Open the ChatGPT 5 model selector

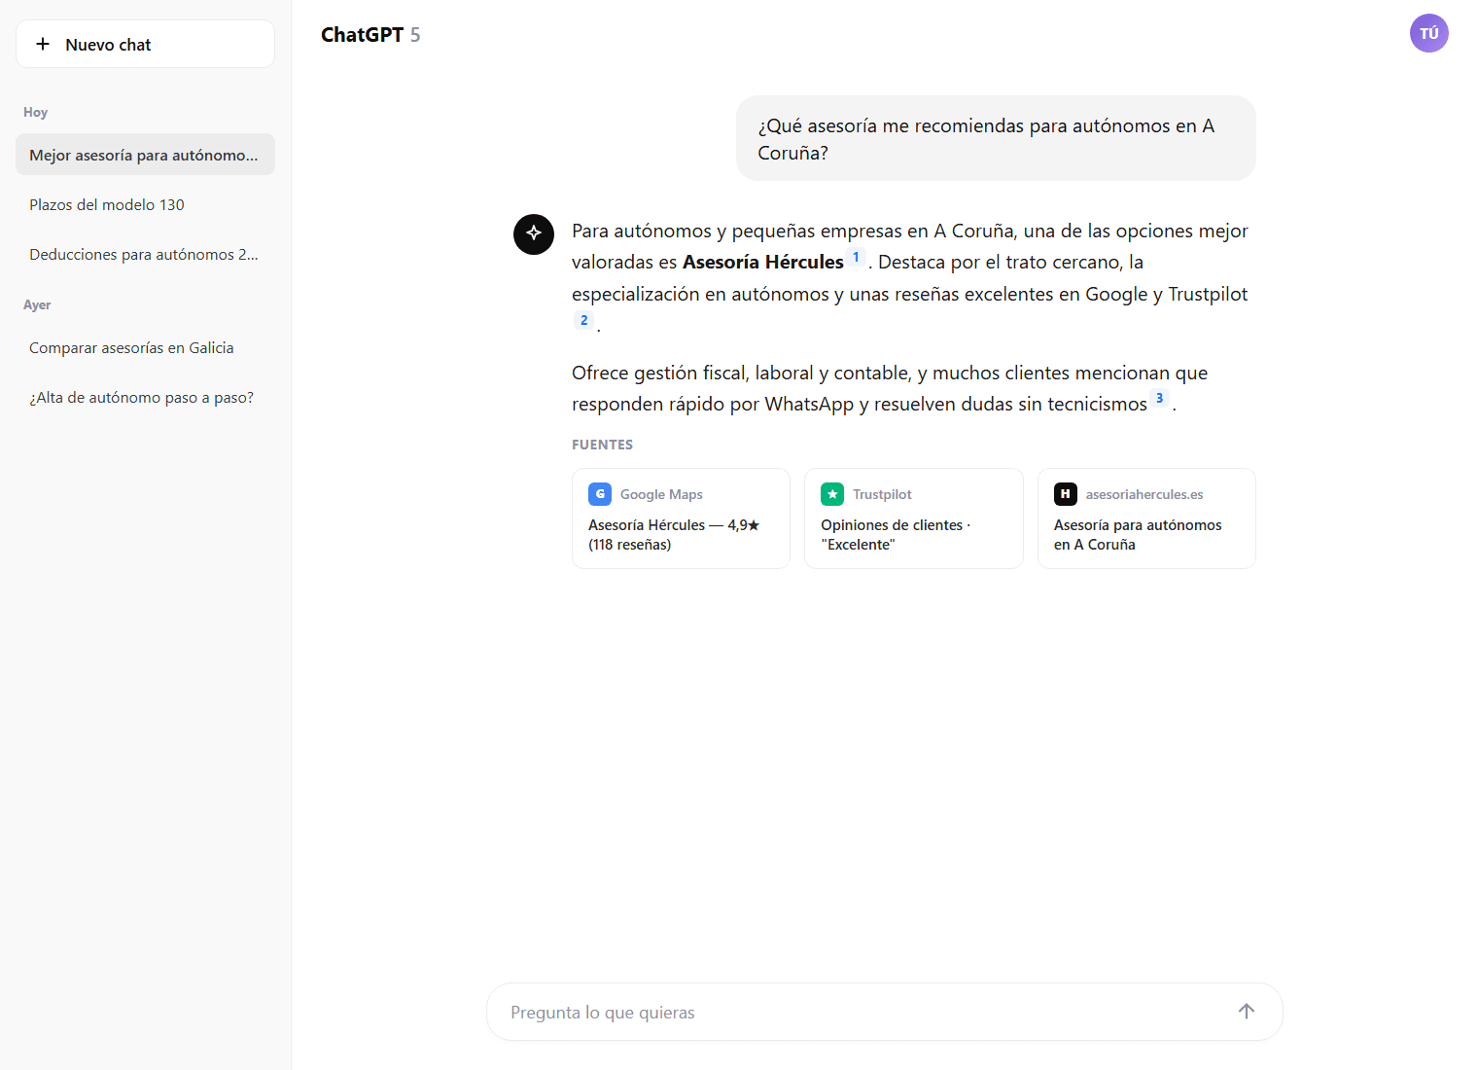click(x=370, y=35)
